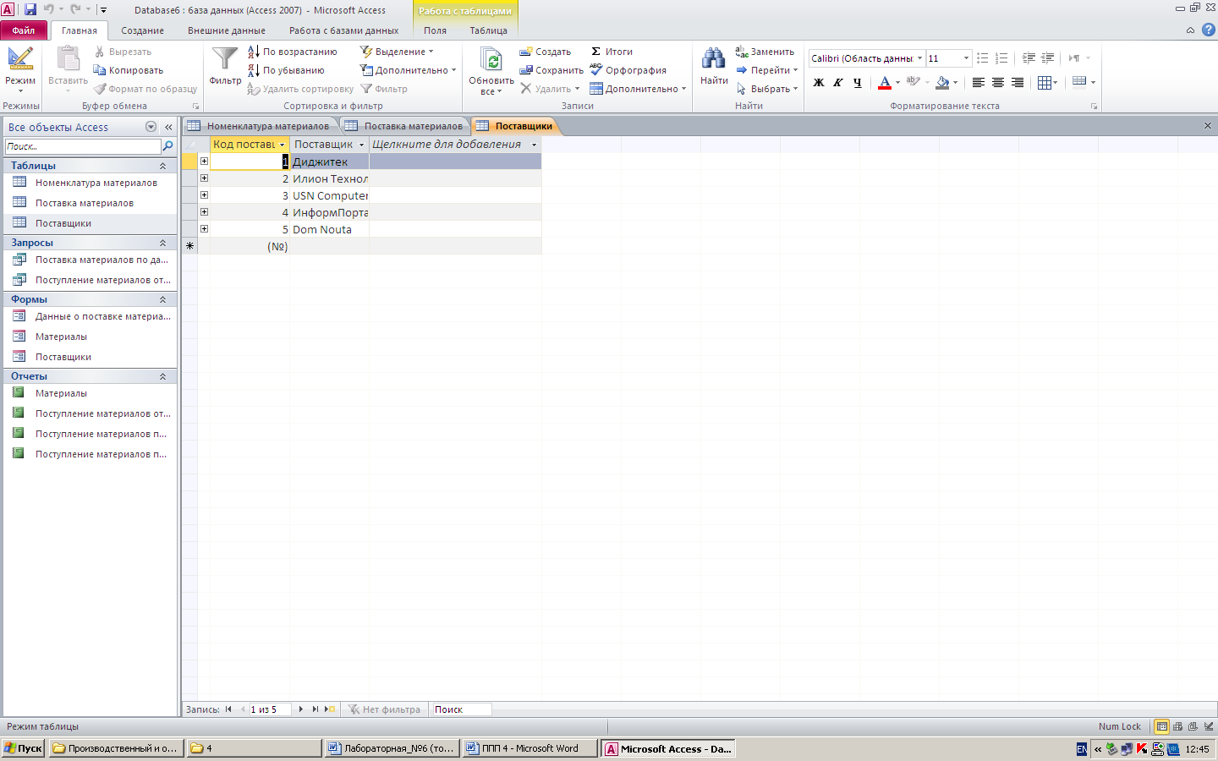Save the record with Сохранить
Viewport: 1218px width, 761px height.
551,70
